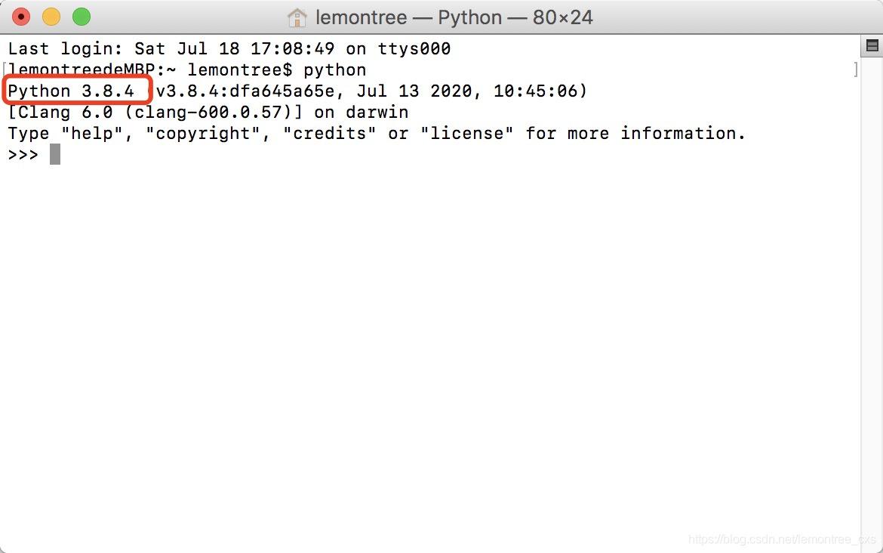Click the gray cursor block after the prompt
Viewport: 883px width, 553px height.
click(x=55, y=154)
